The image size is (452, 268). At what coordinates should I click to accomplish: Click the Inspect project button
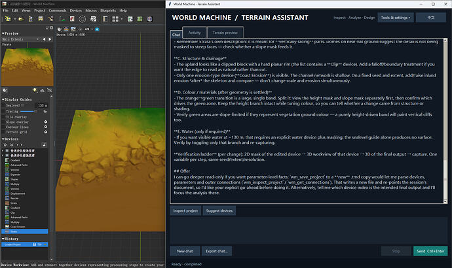tap(185, 210)
